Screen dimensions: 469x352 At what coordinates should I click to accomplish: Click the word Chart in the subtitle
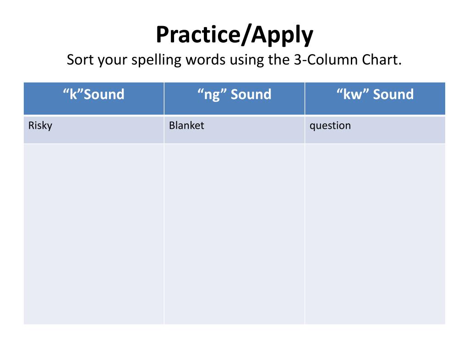382,60
